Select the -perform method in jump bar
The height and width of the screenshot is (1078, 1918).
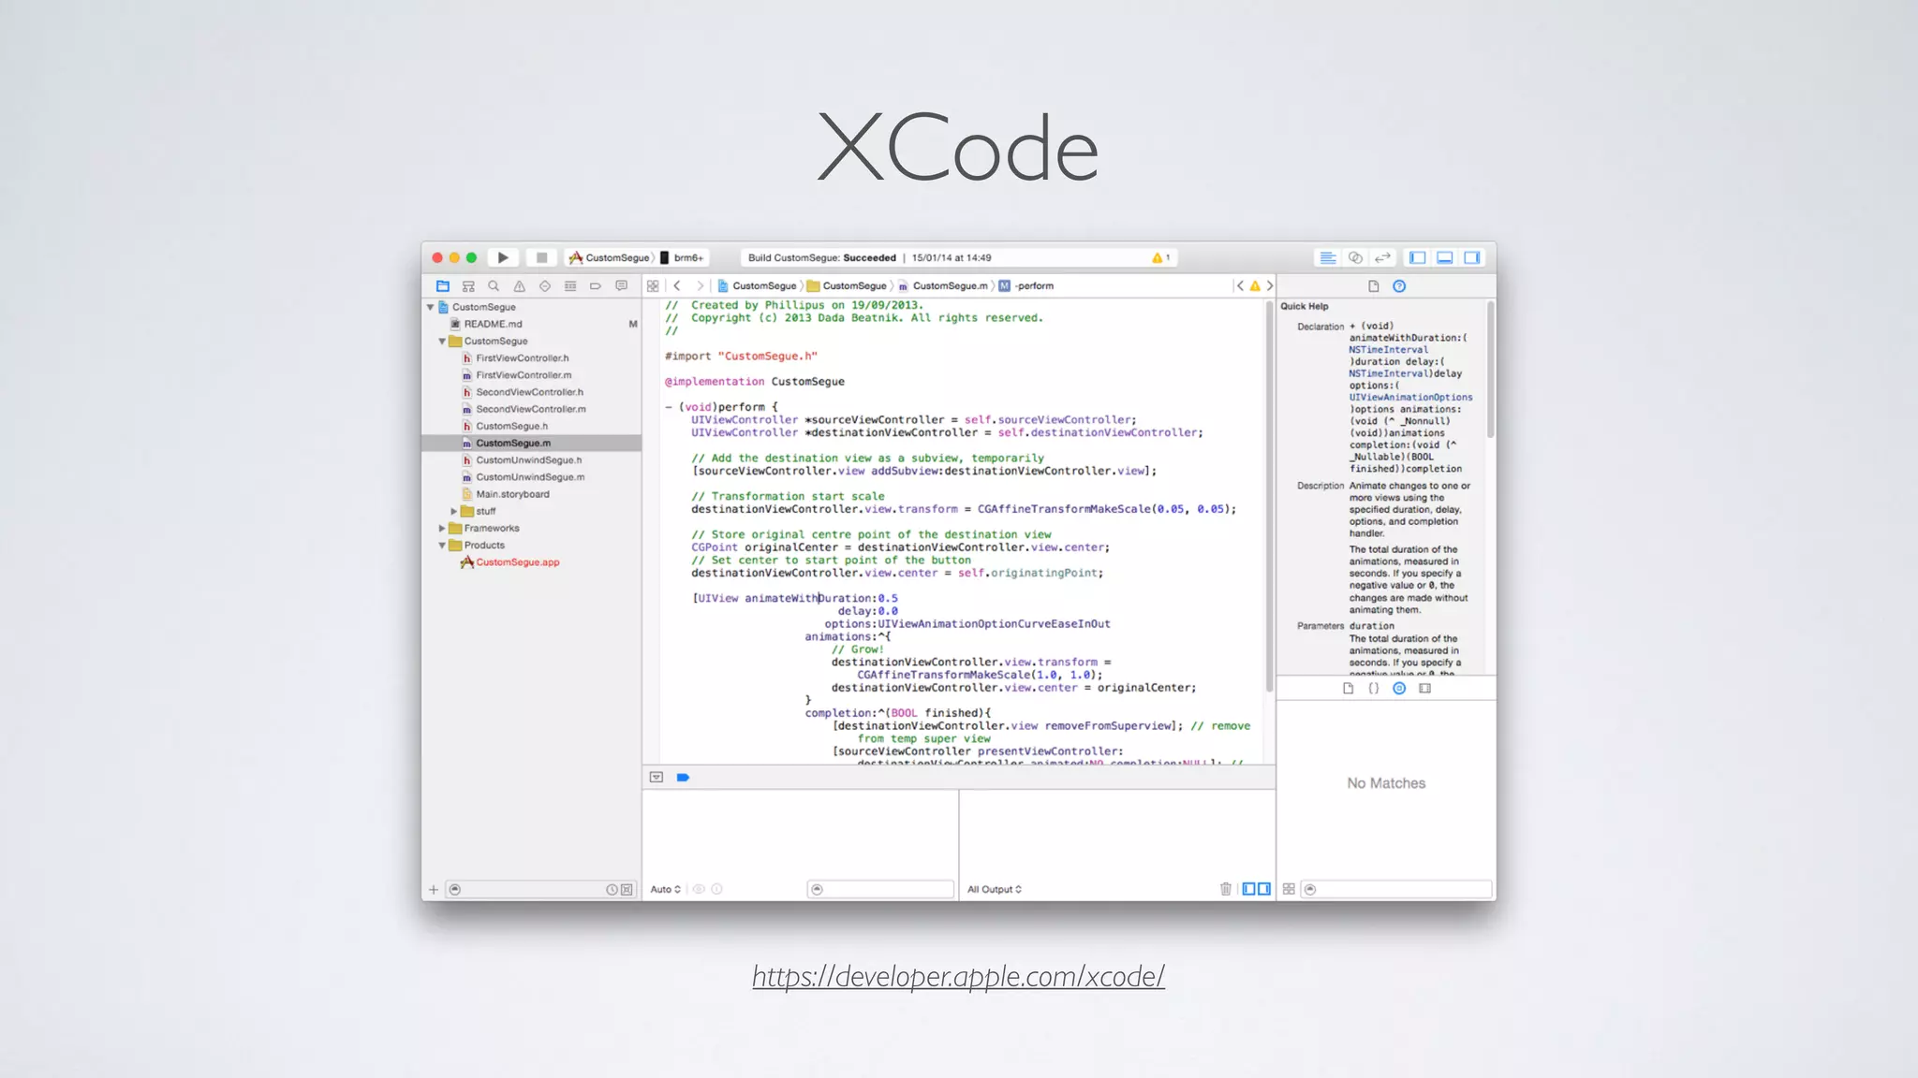(1026, 286)
